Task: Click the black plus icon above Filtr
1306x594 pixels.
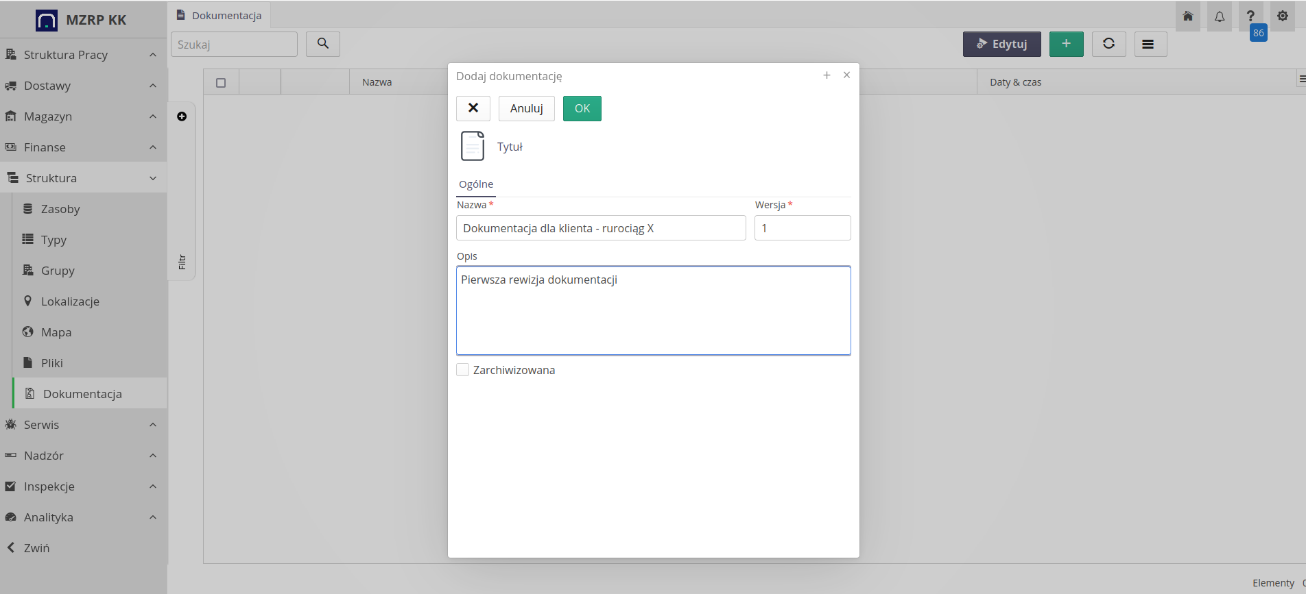Action: 182,116
